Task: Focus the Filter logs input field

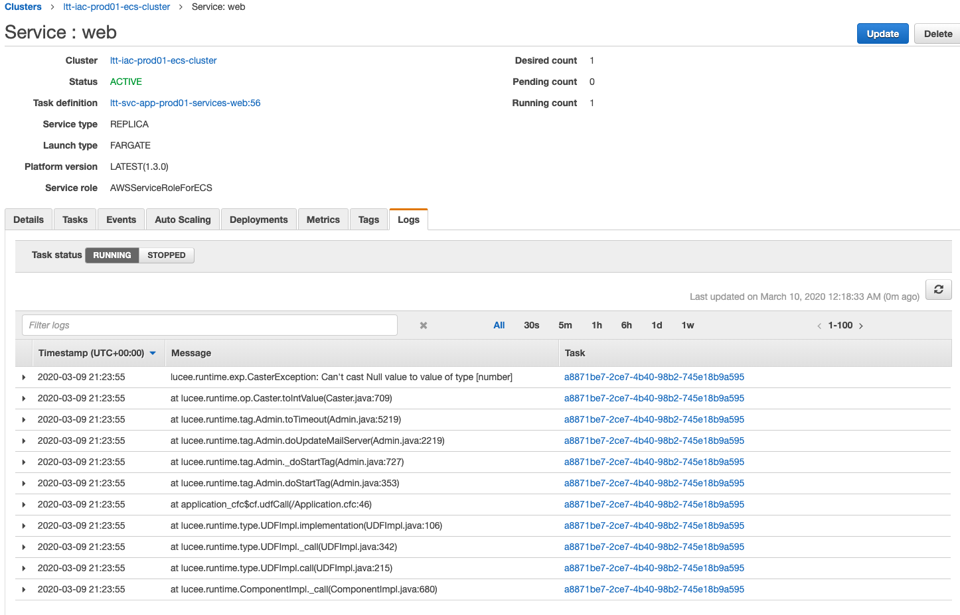Action: (x=209, y=325)
